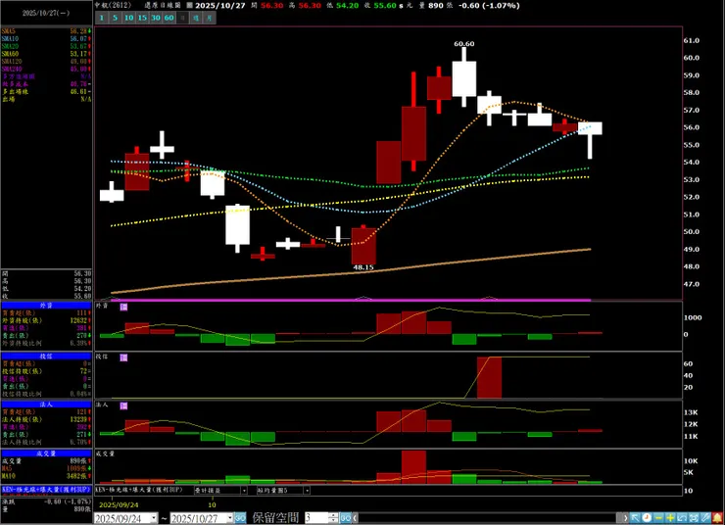The image size is (725, 525).
Task: Click the purple settings icon in 法人 panel
Action: 123,406
